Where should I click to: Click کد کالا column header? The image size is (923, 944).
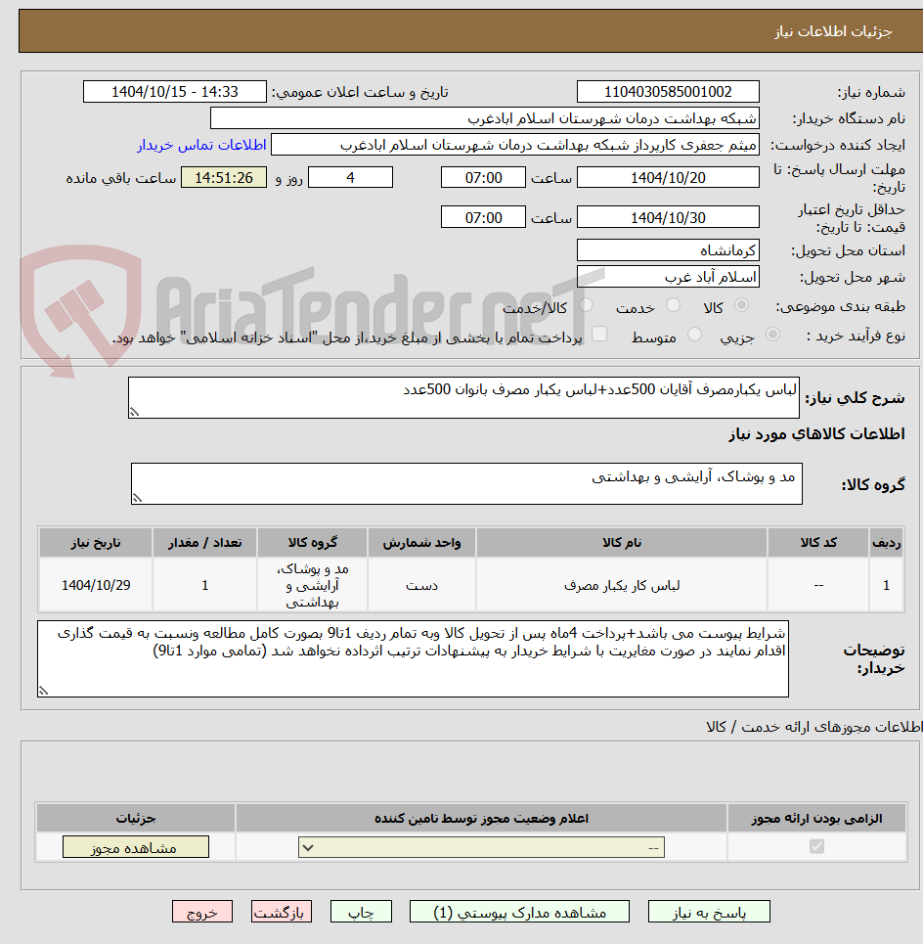coord(818,543)
